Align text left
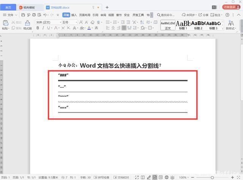The height and width of the screenshot is (180, 243). 108,28
